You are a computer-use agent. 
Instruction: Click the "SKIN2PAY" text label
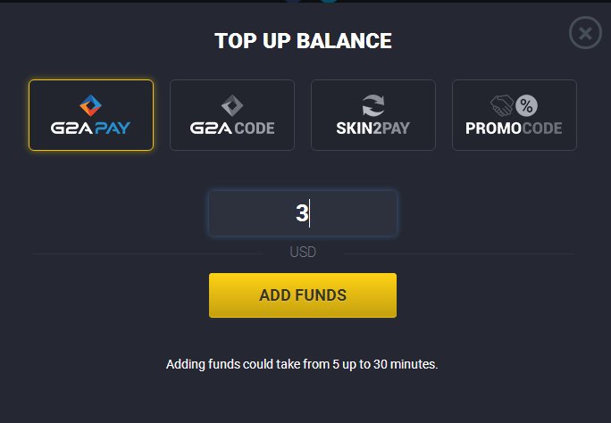373,129
